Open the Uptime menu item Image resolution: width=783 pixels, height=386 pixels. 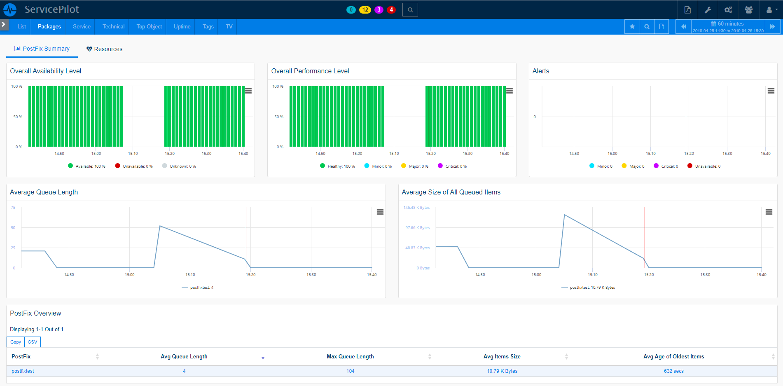coord(182,27)
